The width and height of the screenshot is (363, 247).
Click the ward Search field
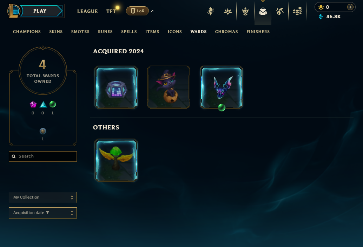point(43,156)
